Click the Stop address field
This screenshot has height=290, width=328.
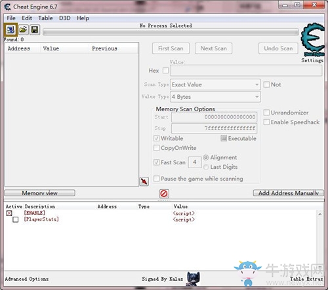[215, 128]
